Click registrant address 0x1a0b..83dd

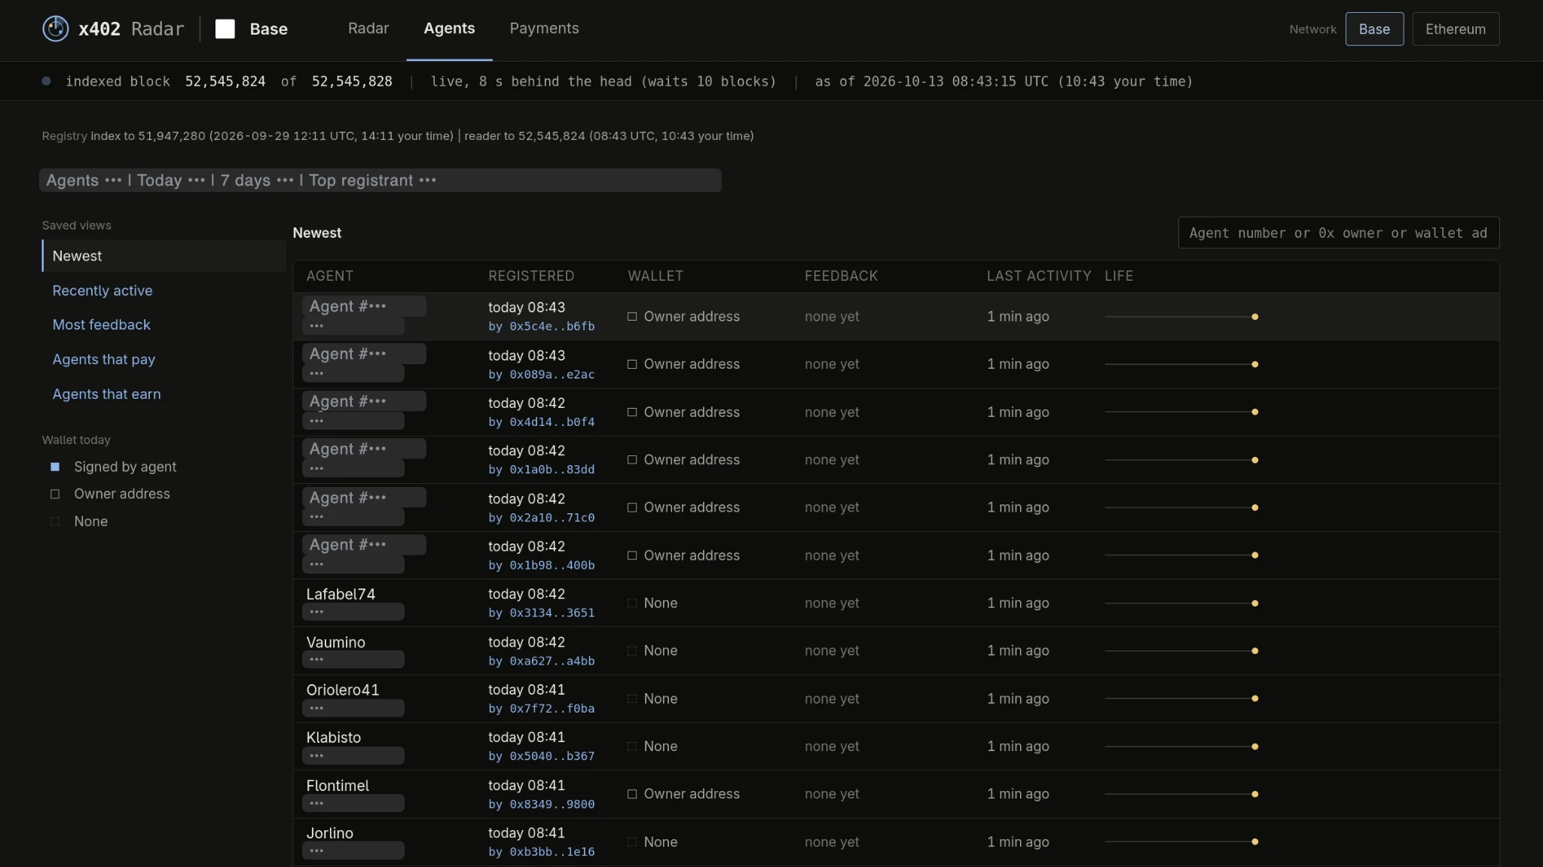tap(552, 470)
